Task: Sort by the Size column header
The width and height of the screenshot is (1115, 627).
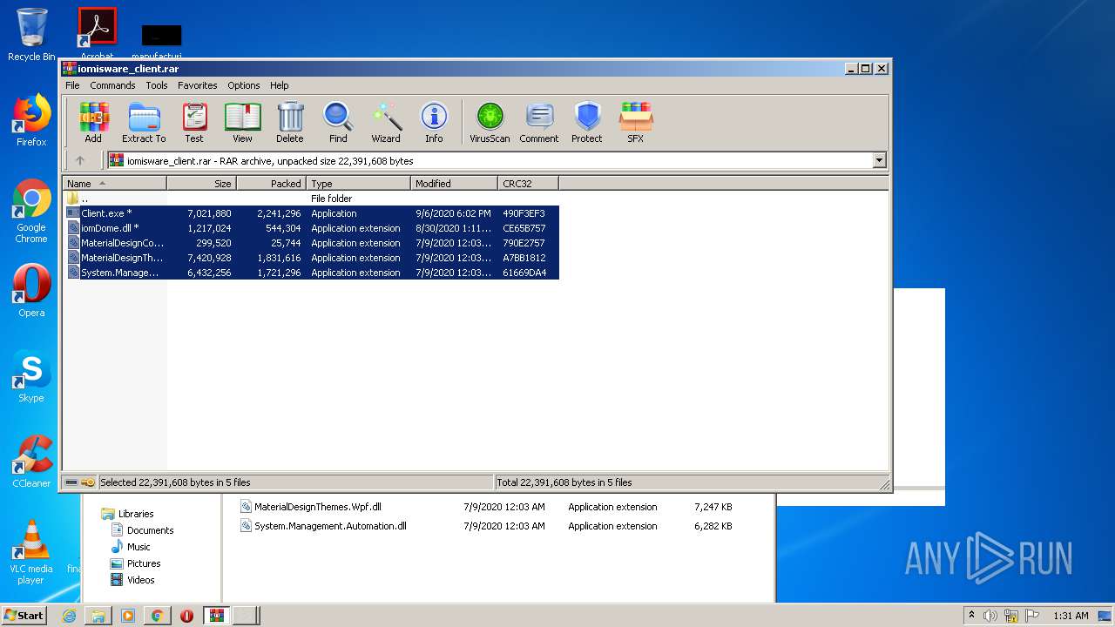Action: [201, 184]
